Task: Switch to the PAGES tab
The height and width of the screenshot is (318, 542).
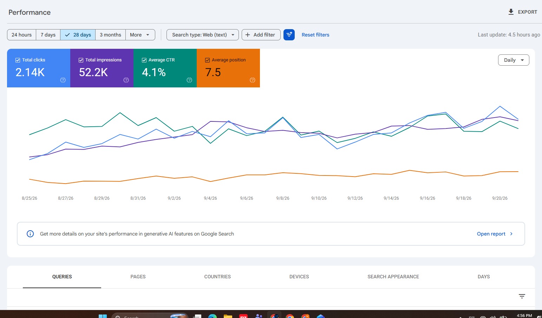Action: tap(138, 277)
